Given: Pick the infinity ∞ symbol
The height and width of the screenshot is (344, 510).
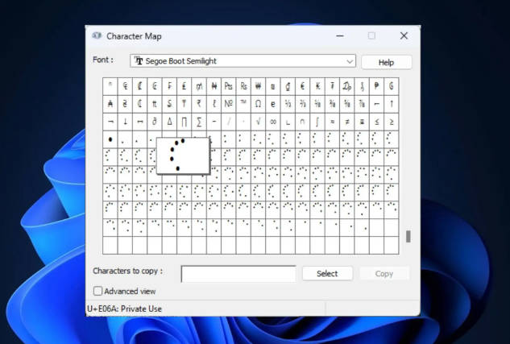Looking at the screenshot, I should (x=273, y=122).
